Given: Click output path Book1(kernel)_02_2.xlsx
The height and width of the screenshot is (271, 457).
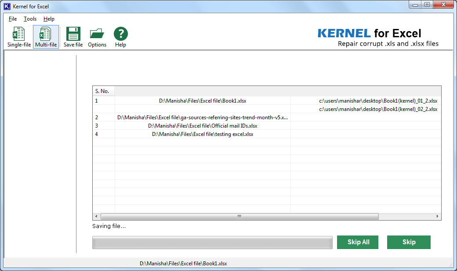Looking at the screenshot, I should (378, 109).
